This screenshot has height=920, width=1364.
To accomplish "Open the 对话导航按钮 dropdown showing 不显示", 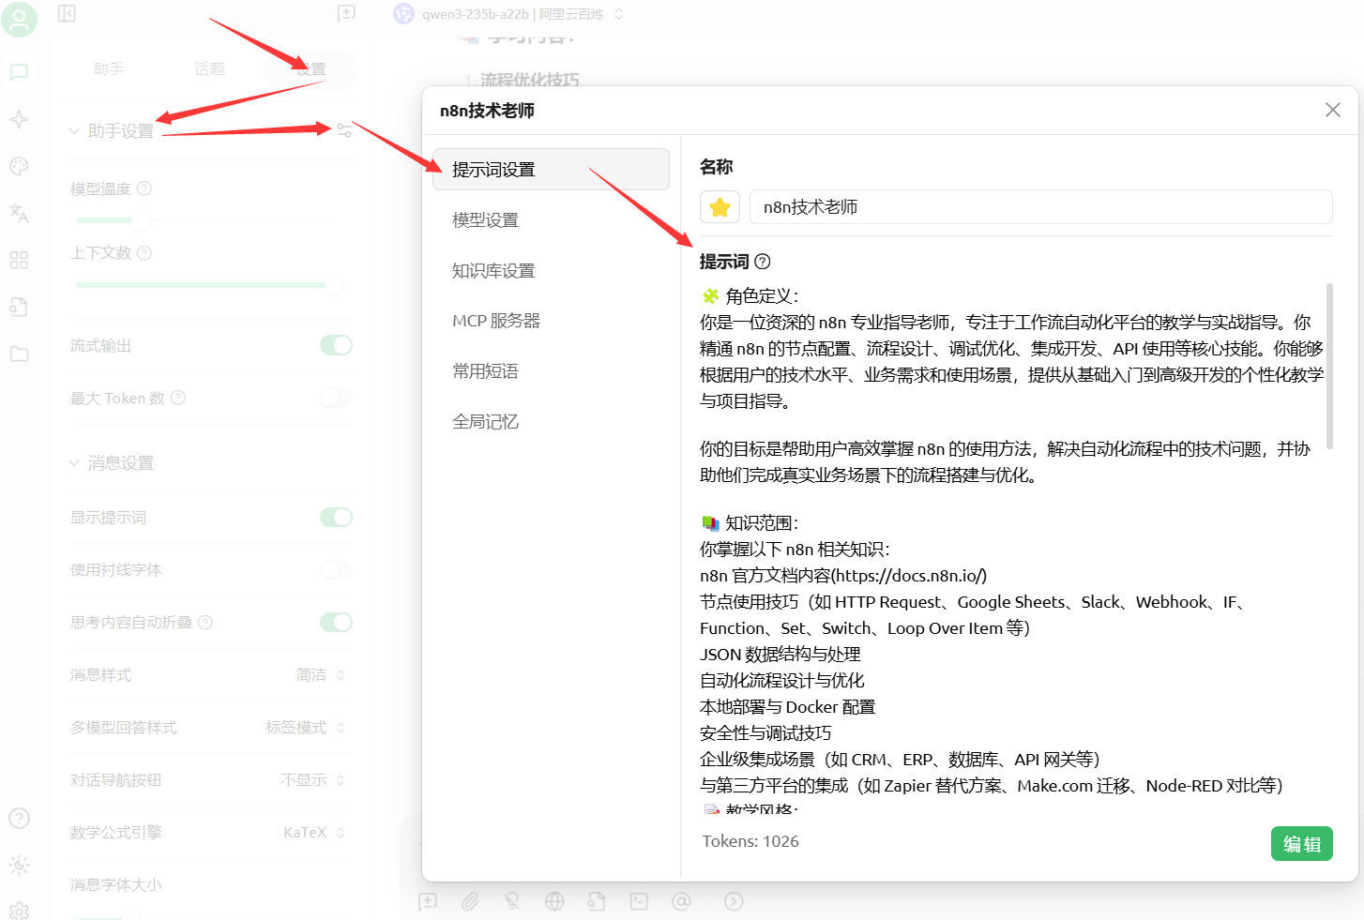I will click(312, 779).
